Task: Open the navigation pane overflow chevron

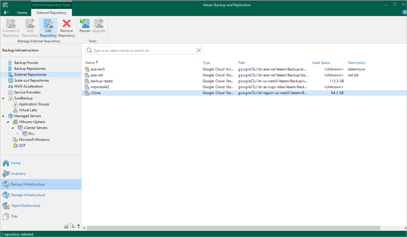Action: [78, 226]
